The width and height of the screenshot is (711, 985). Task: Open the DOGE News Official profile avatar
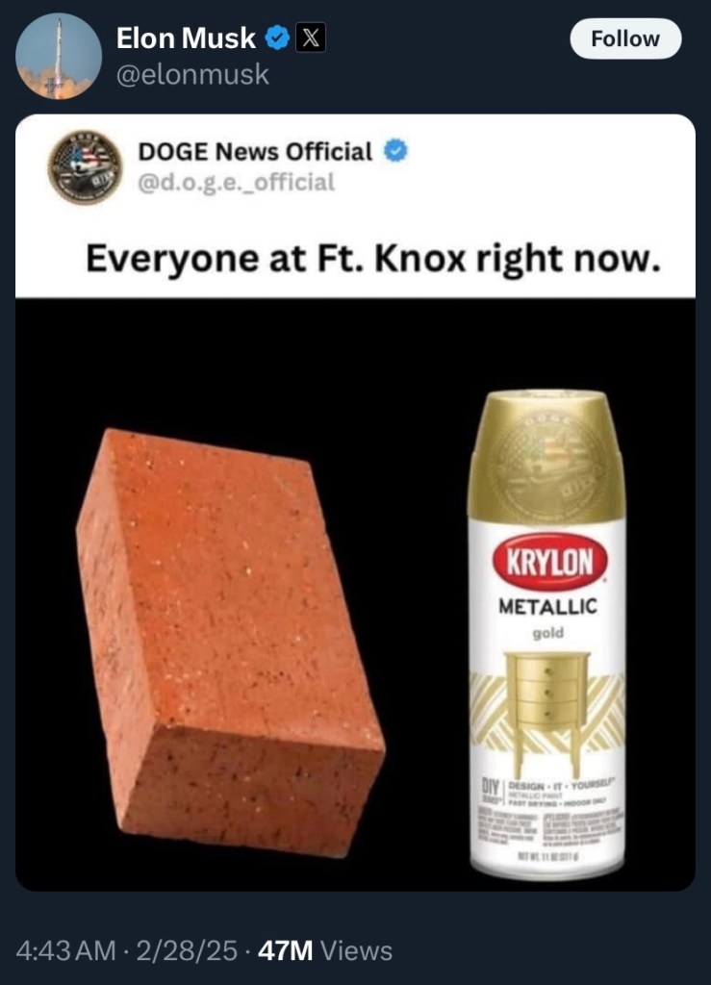(x=85, y=166)
